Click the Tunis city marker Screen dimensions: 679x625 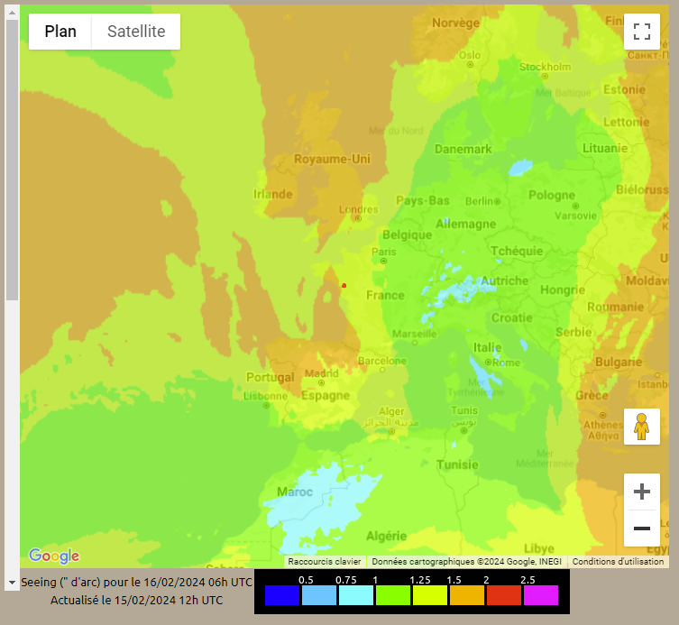(x=464, y=430)
